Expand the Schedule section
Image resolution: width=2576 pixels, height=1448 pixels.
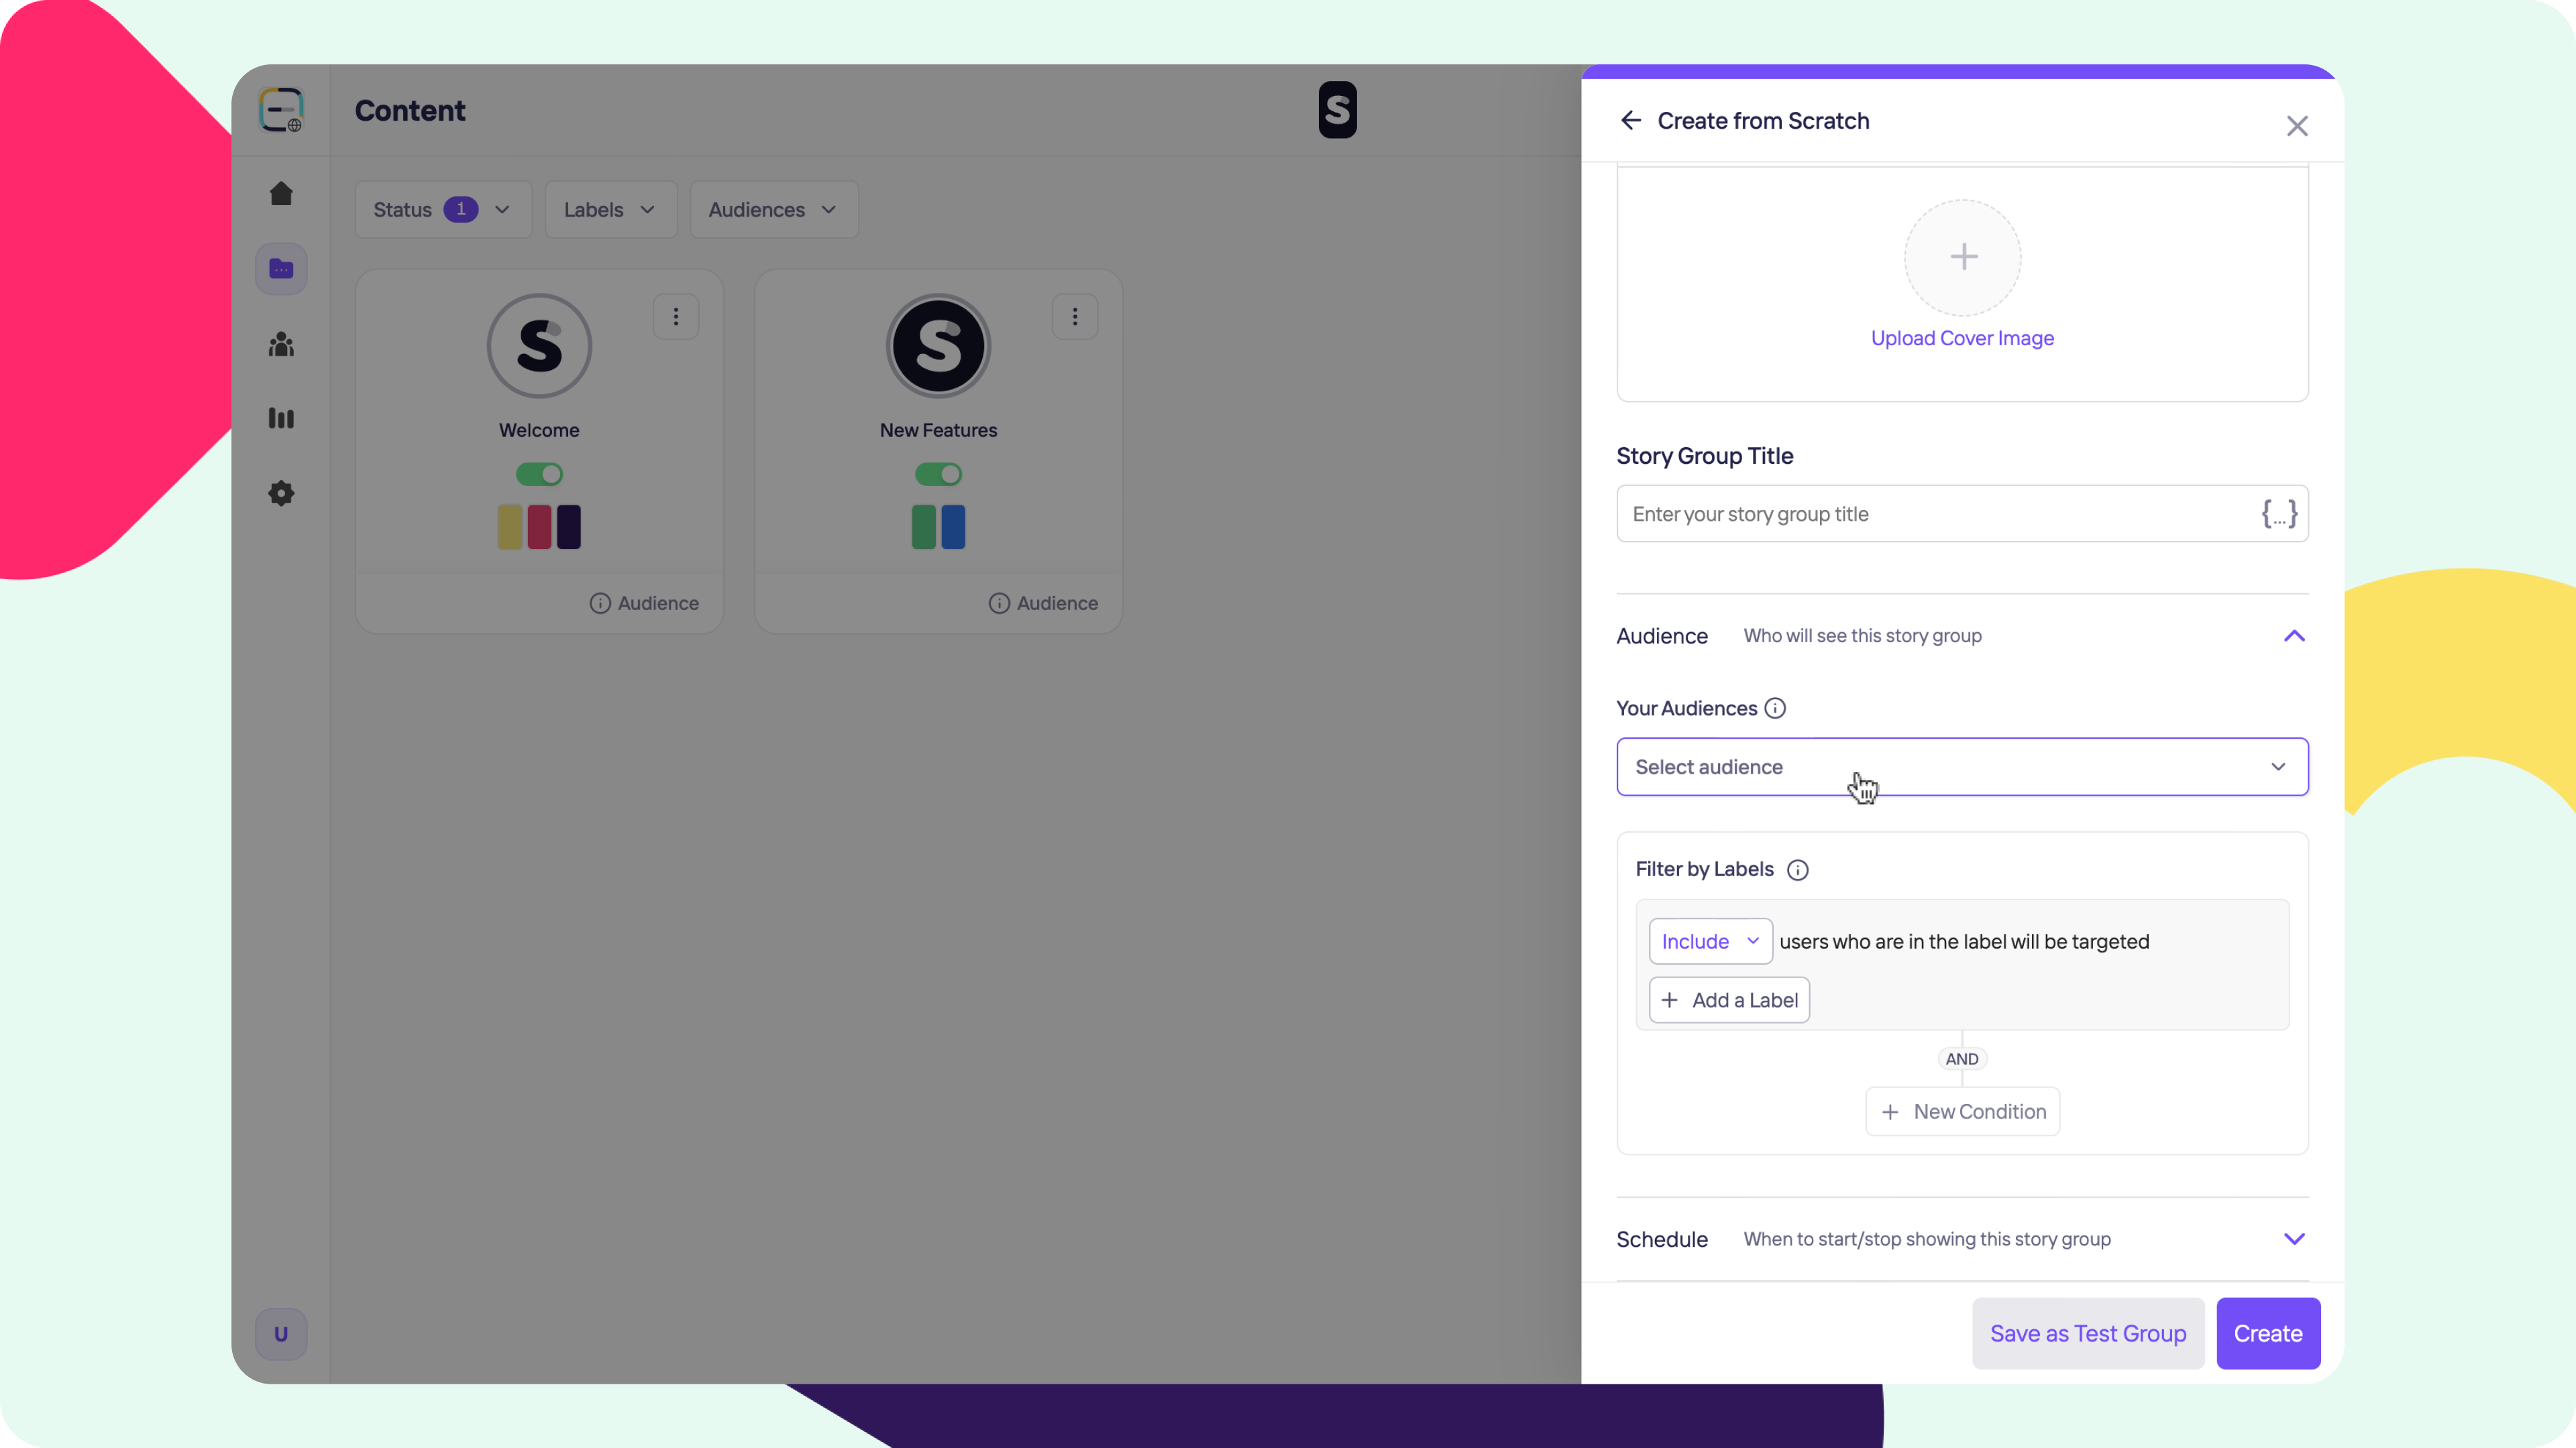[2293, 1239]
